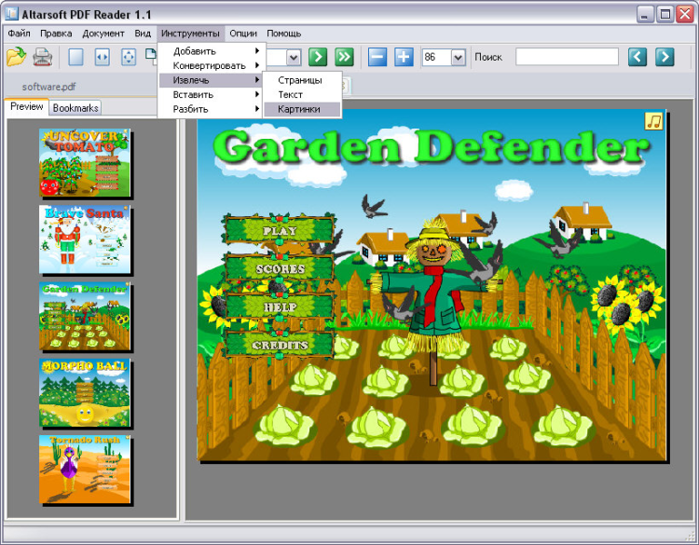699x545 pixels.
Task: Expand the Разбить submenu
Action: coord(211,109)
